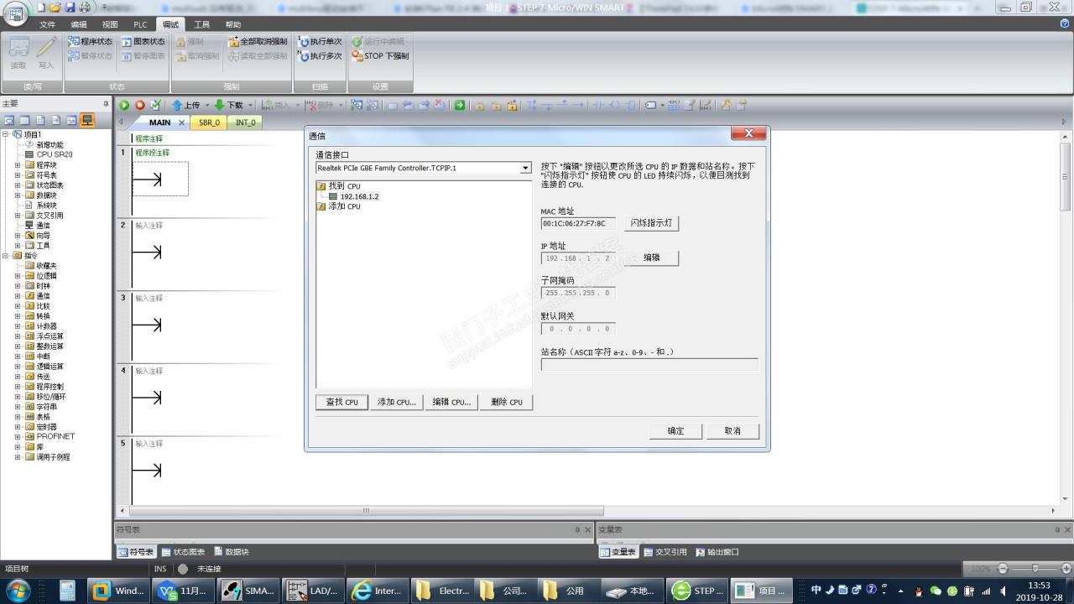Screen dimensions: 1074x604
Task: Click the help question icon at top right
Action: (x=1065, y=24)
